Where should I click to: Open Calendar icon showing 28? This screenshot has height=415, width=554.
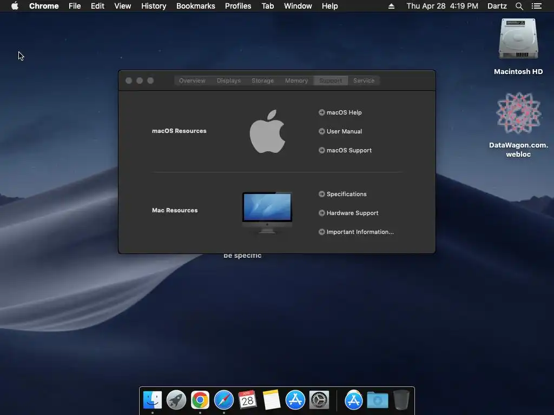point(247,400)
